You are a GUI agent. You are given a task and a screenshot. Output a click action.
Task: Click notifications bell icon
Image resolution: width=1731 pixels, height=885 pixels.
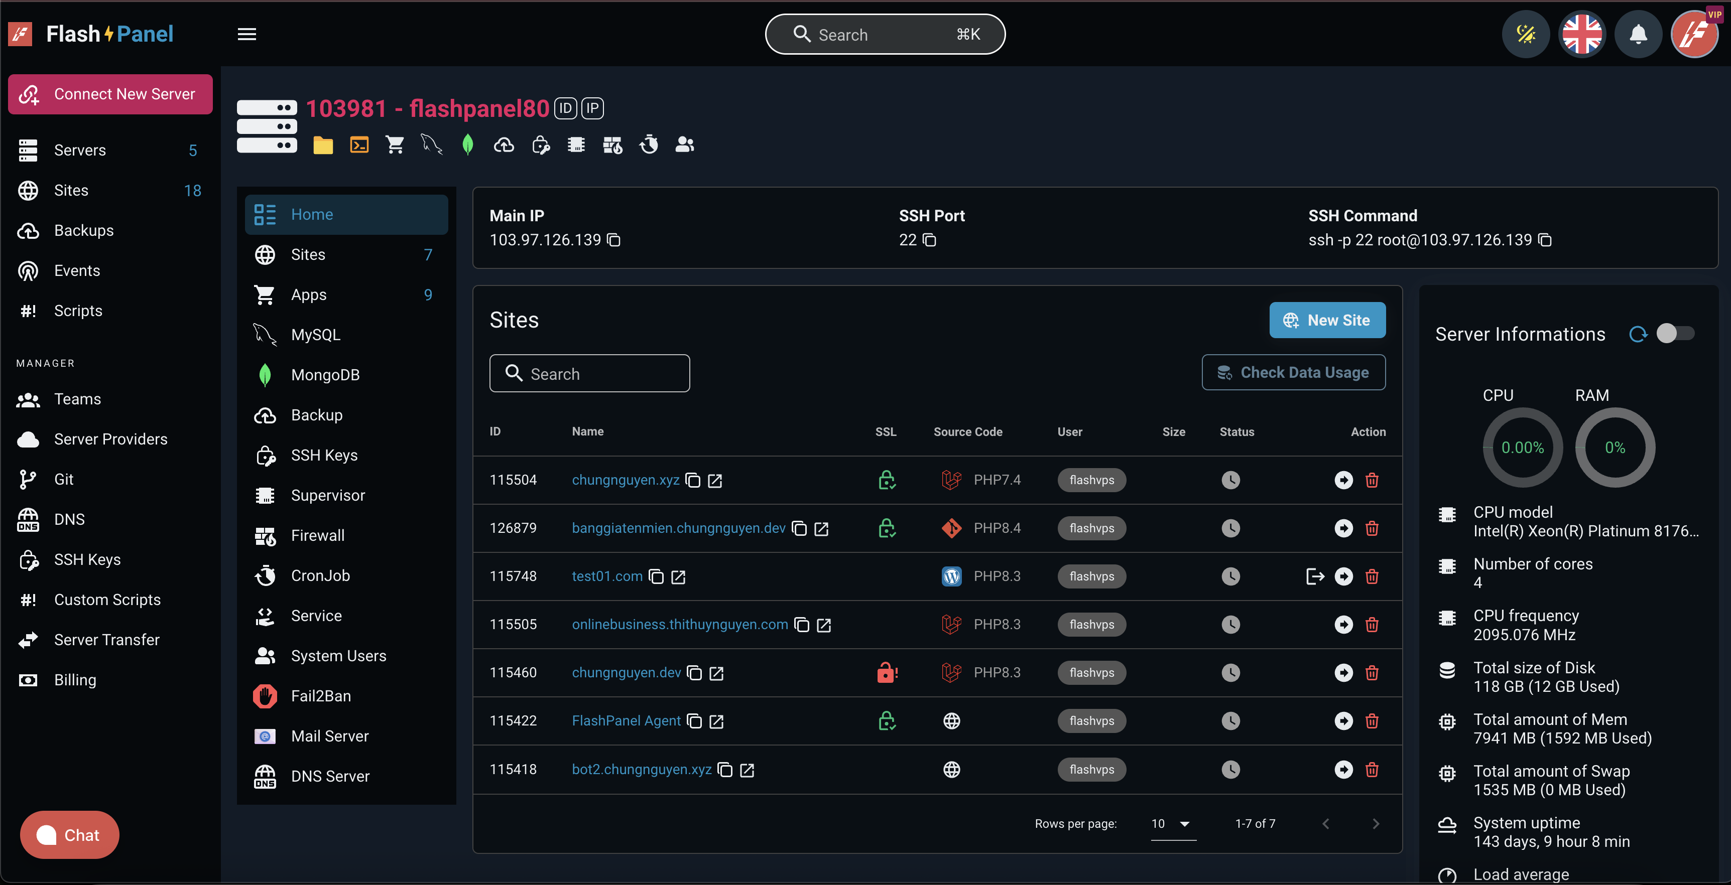pos(1638,34)
